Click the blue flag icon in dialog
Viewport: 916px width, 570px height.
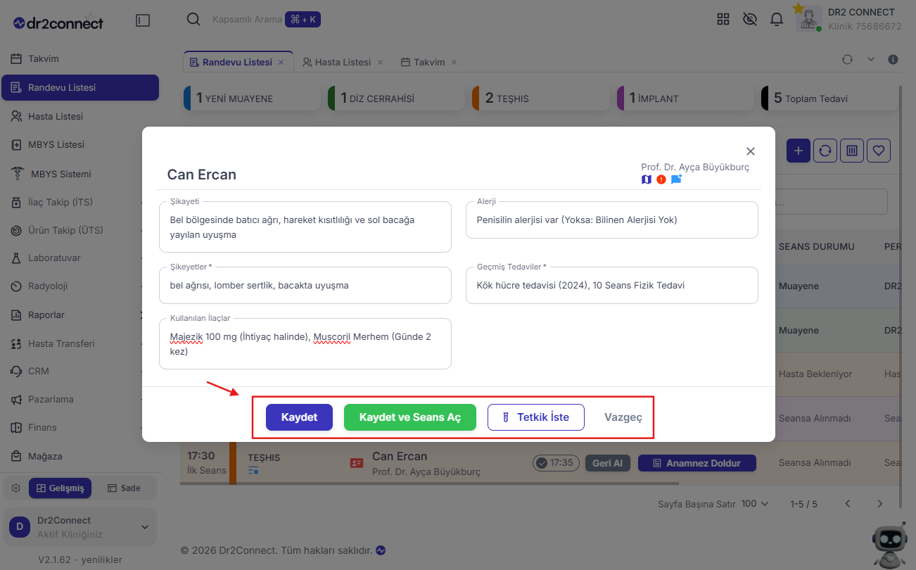676,179
